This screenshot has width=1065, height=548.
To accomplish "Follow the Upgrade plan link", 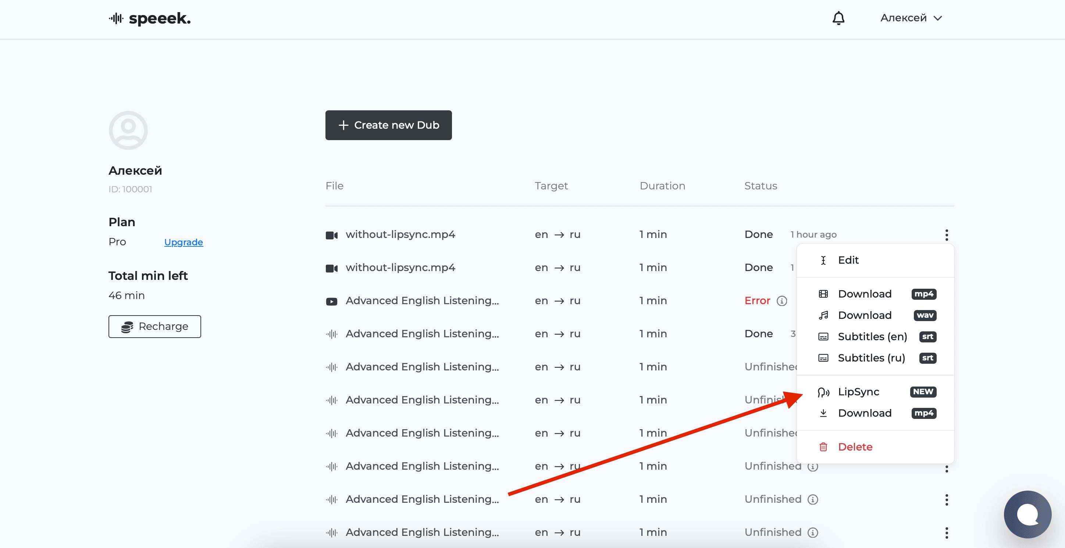I will pyautogui.click(x=183, y=242).
